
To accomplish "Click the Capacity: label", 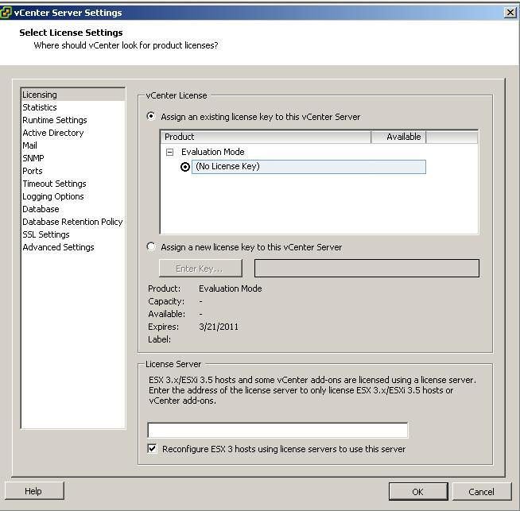I will tap(166, 301).
